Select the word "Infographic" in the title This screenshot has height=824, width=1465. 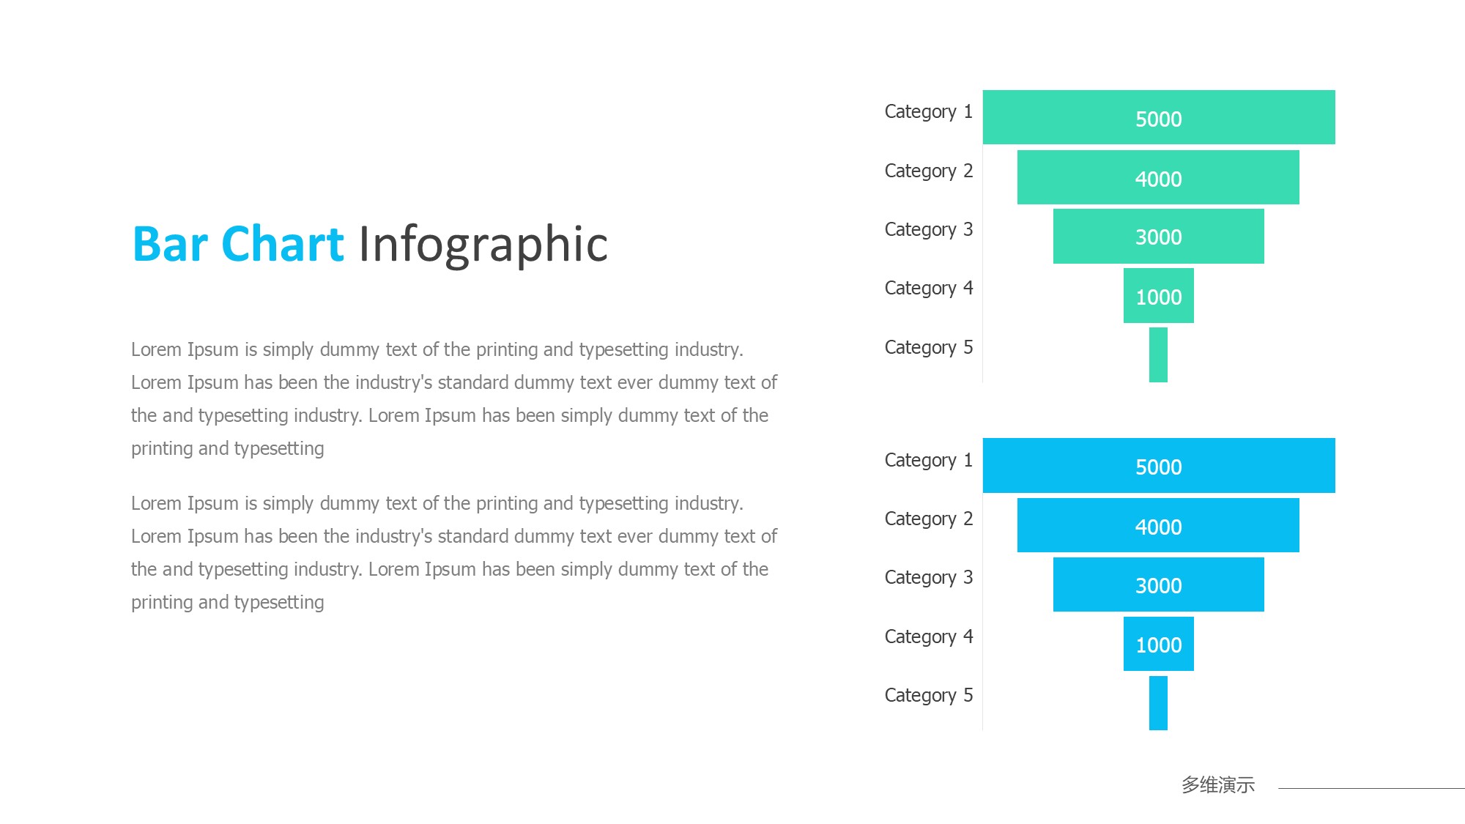[483, 244]
